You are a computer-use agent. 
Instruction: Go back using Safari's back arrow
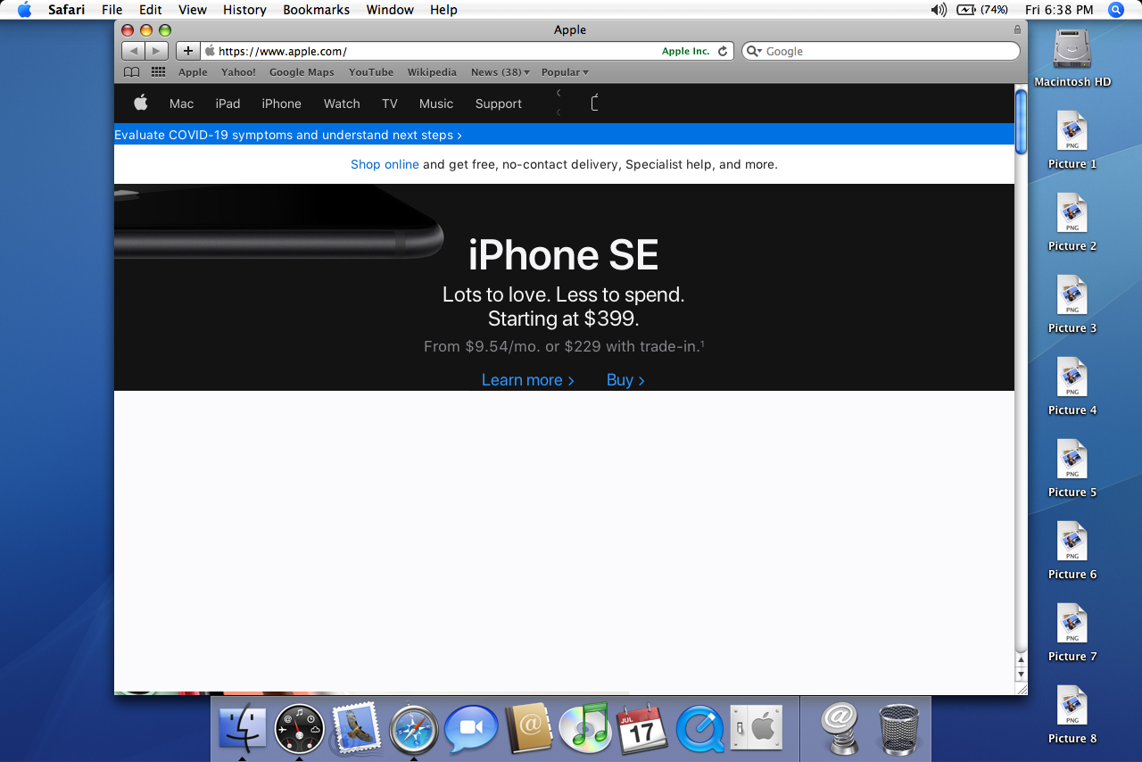coord(133,51)
